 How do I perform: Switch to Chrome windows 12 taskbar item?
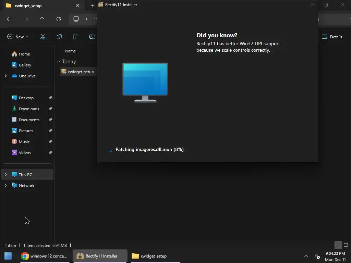pyautogui.click(x=44, y=256)
